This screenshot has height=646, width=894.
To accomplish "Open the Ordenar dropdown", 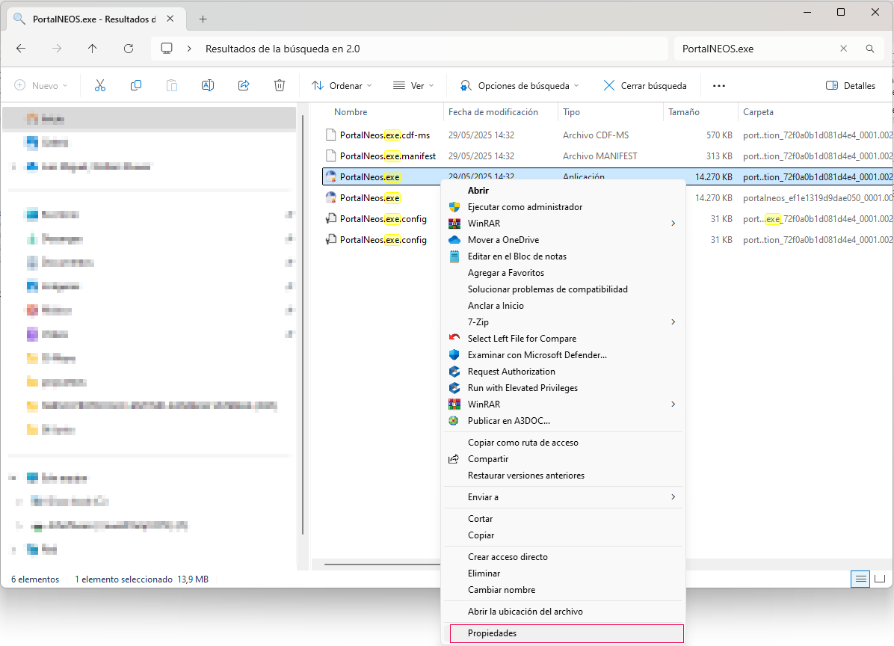I will (x=342, y=85).
